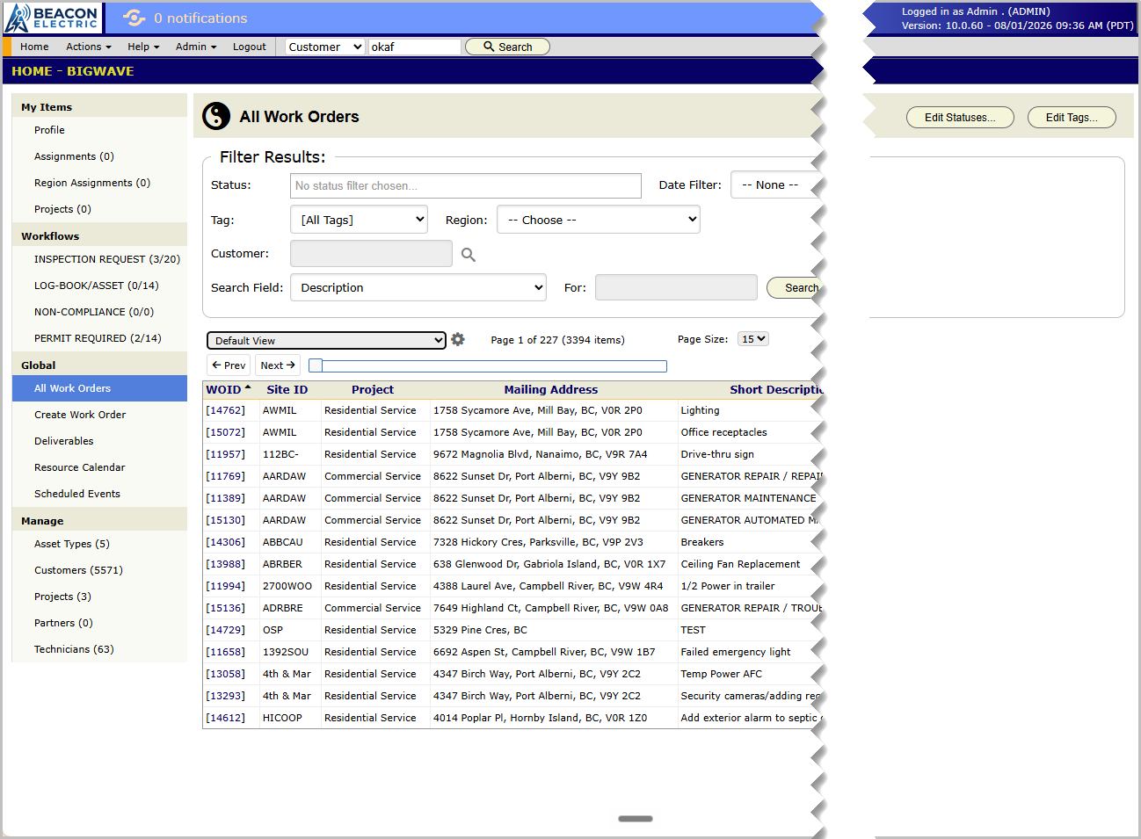Sort by Site ID column header
The height and width of the screenshot is (839, 1141).
point(287,390)
